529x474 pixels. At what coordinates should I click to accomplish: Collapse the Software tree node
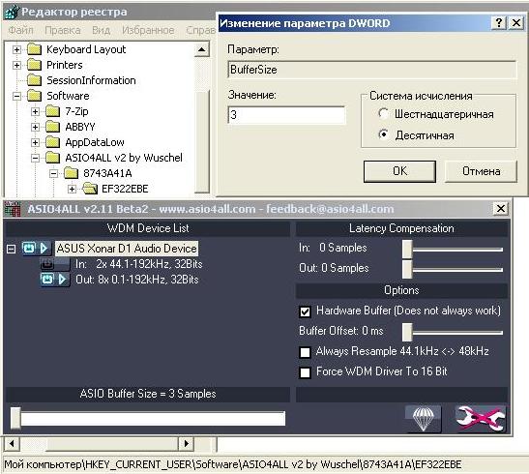point(16,96)
